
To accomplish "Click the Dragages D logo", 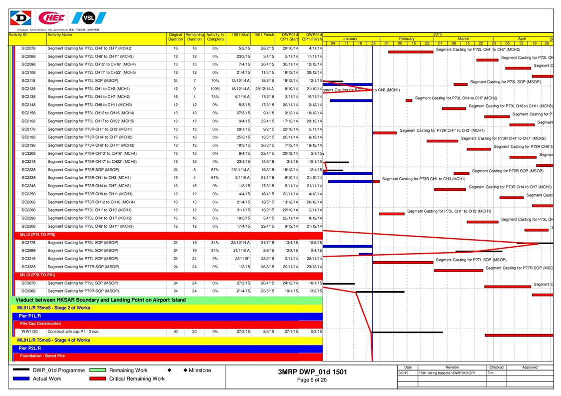I will tap(20, 18).
